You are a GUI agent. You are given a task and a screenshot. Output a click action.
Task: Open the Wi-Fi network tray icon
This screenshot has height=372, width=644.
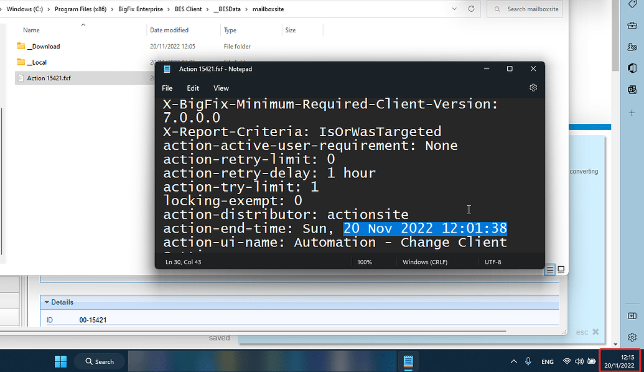tap(567, 361)
